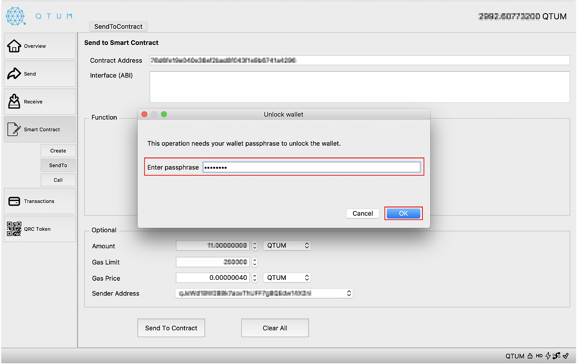Focus the Enter passphrase field

point(311,167)
